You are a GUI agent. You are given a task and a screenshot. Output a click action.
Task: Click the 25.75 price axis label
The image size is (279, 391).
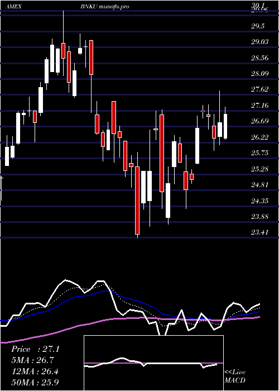tap(259, 153)
